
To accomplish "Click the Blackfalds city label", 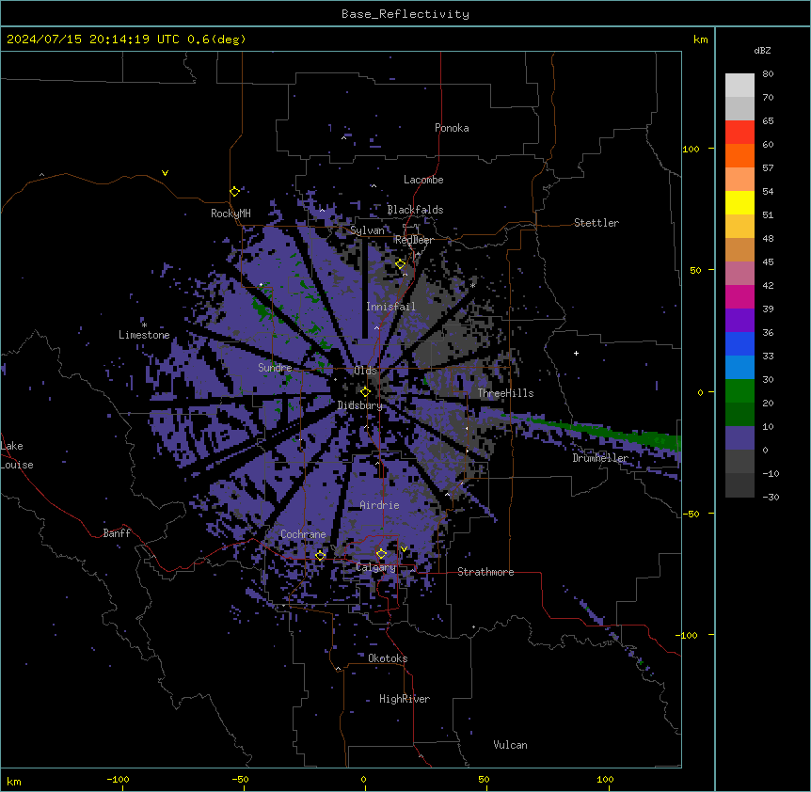I will 415,210.
